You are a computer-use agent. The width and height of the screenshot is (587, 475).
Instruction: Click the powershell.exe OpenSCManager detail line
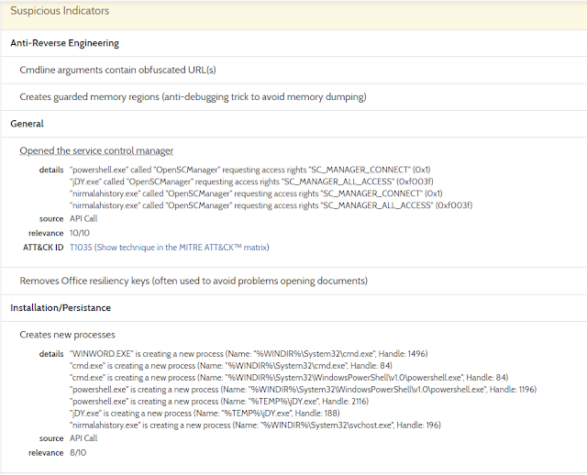click(x=250, y=170)
